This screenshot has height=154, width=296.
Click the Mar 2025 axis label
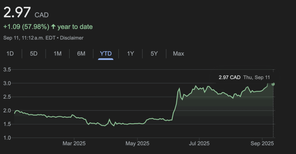pyautogui.click(x=74, y=143)
